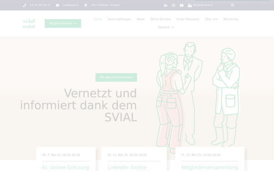Click the date Di, 13. Mai 25, 16:00-18:00
The image size is (274, 171).
click(127, 155)
